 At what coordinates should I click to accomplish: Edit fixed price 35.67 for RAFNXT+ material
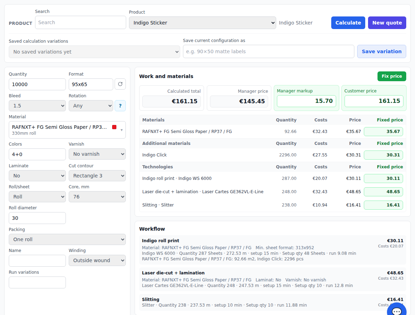point(383,132)
